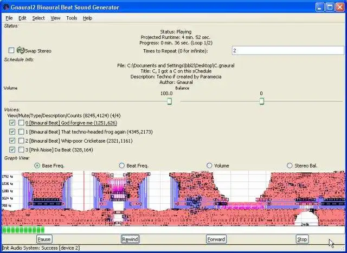Mute voice 2 Whip-poor Cricketase
347x253 pixels.
tap(21, 141)
